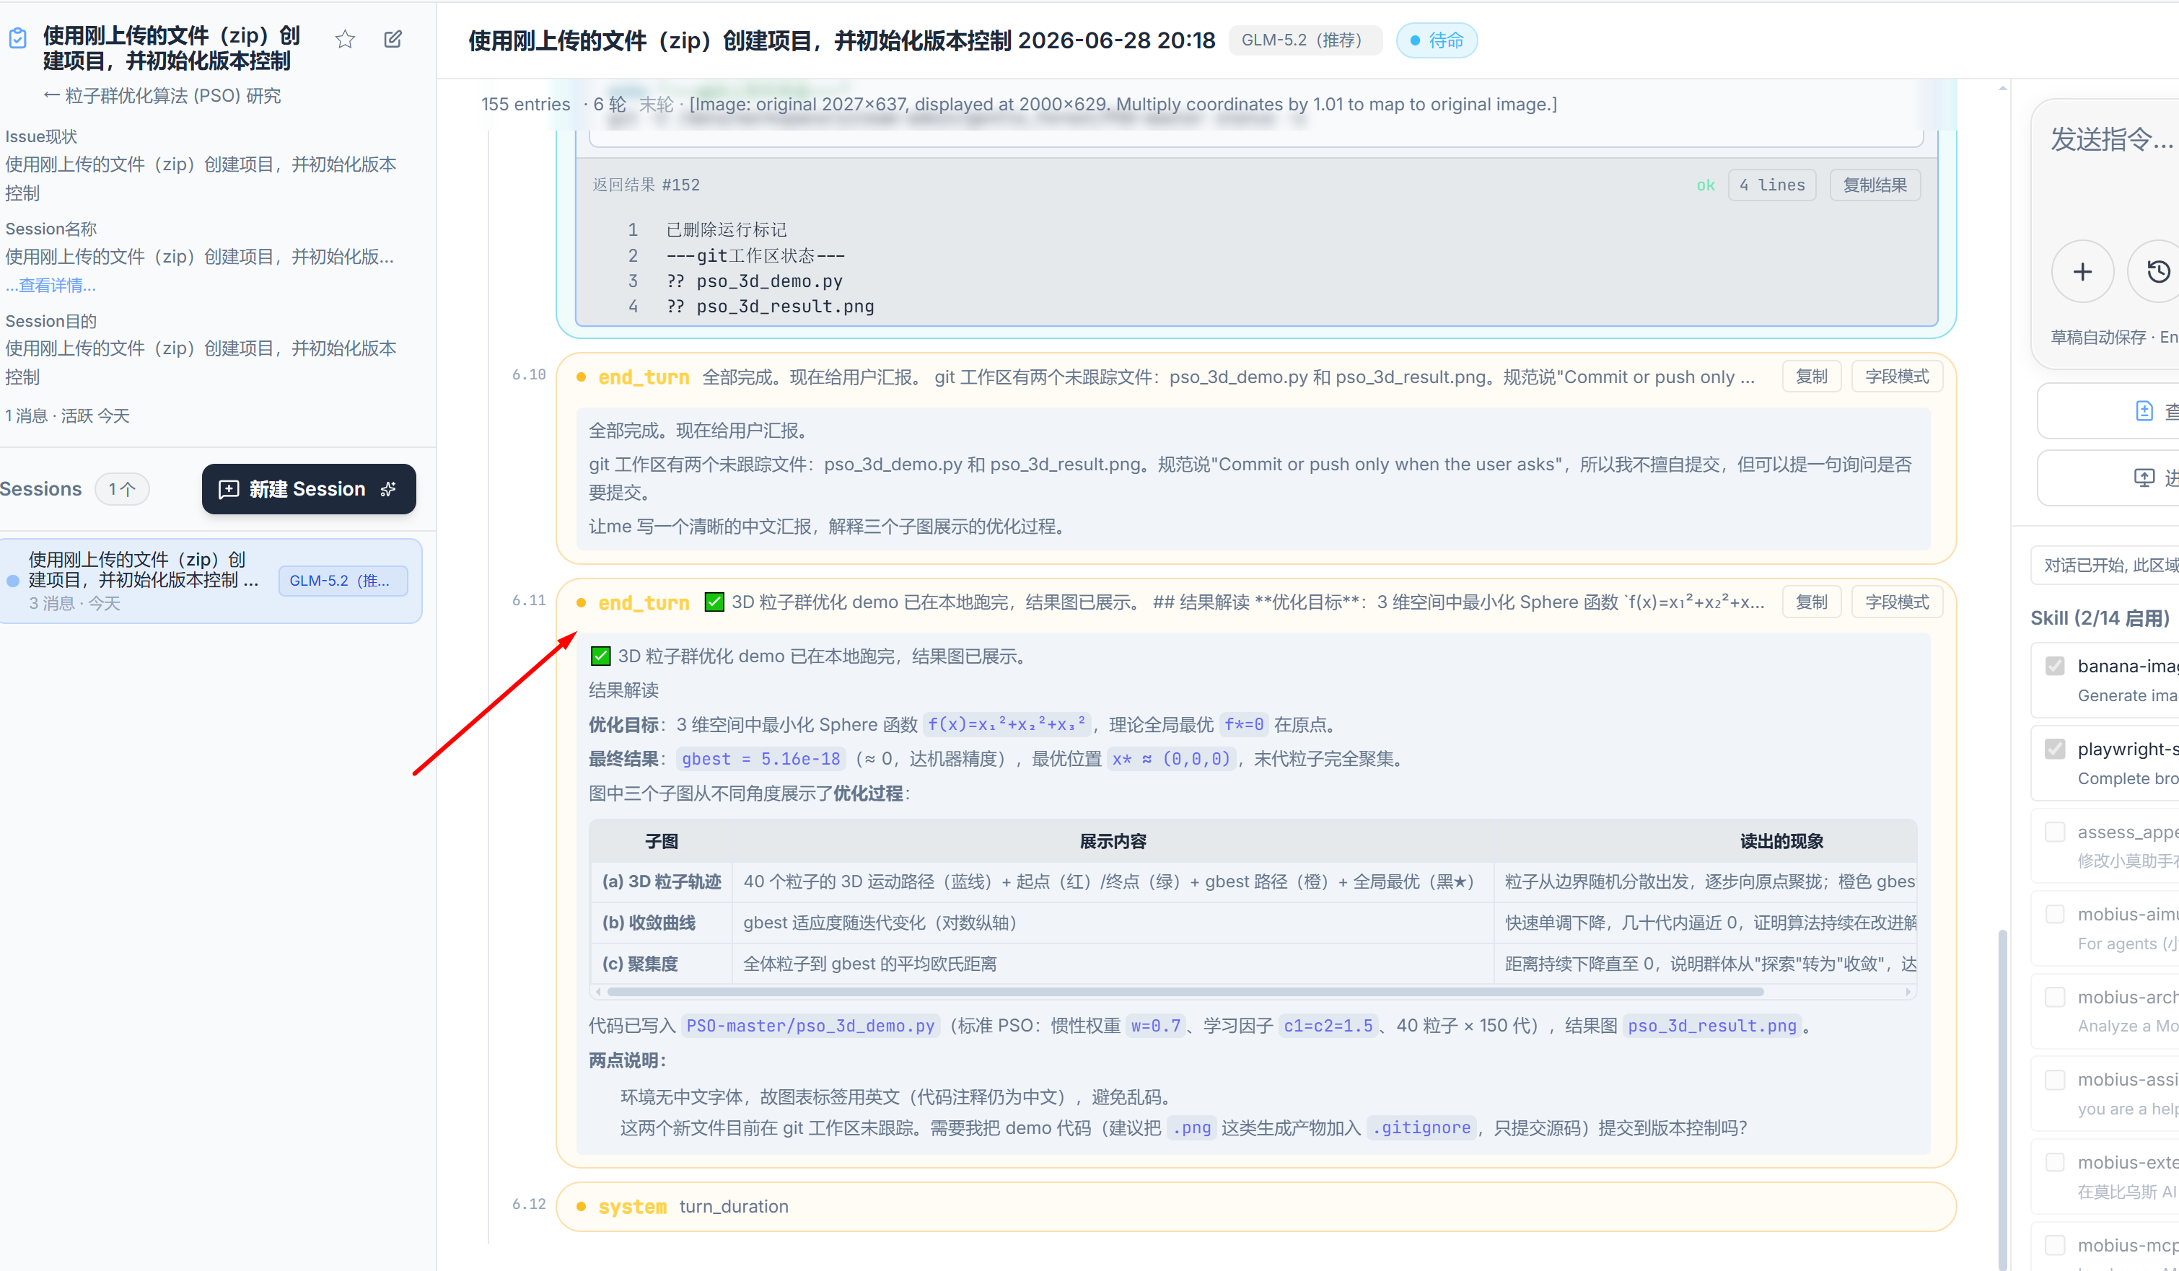This screenshot has width=2179, height=1271.
Task: Click the task clipboard icon beside title
Action: pos(17,38)
